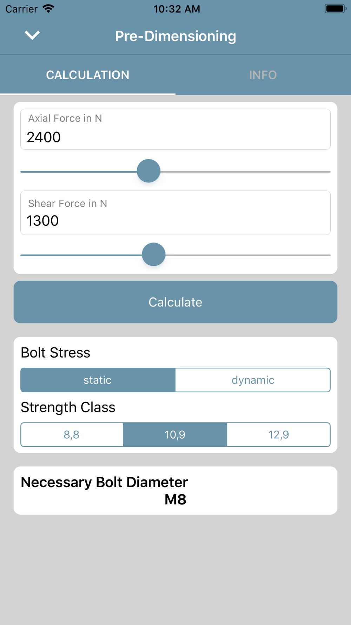
Task: Choose strength class 8,8
Action: tap(72, 435)
